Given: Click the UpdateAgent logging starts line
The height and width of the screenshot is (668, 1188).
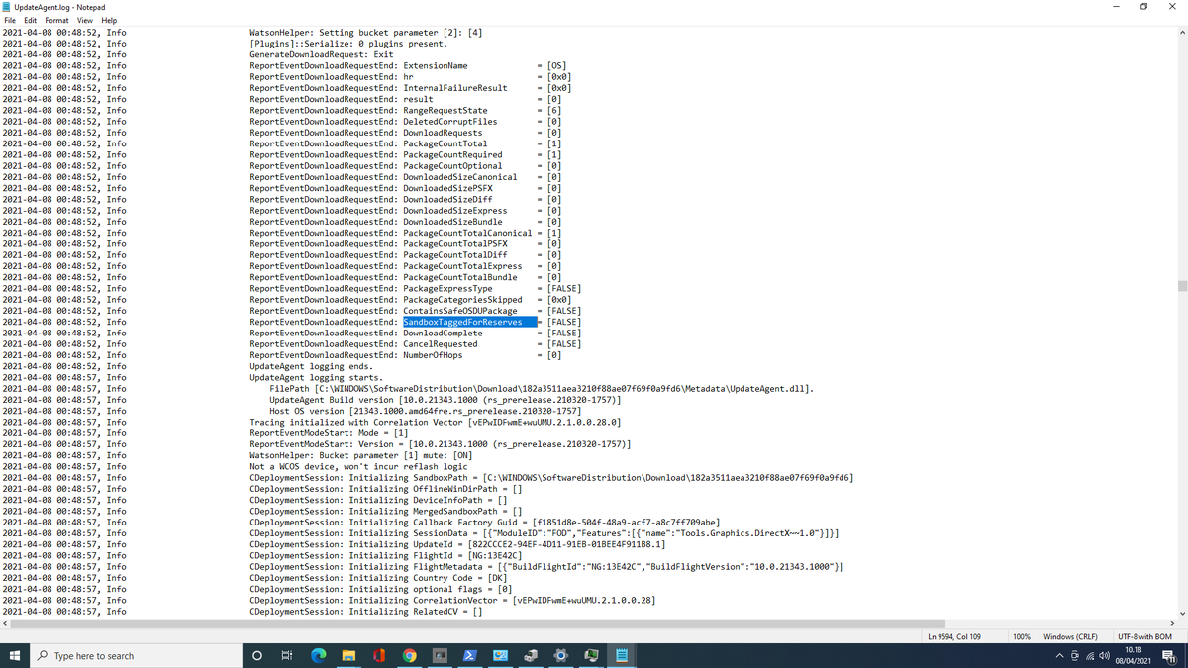Looking at the screenshot, I should 316,377.
